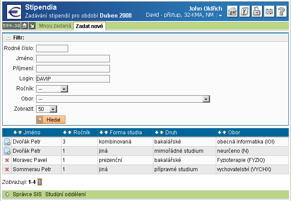291x201 pixels.
Task: Switch language with the British flag icon
Action: pyautogui.click(x=269, y=12)
